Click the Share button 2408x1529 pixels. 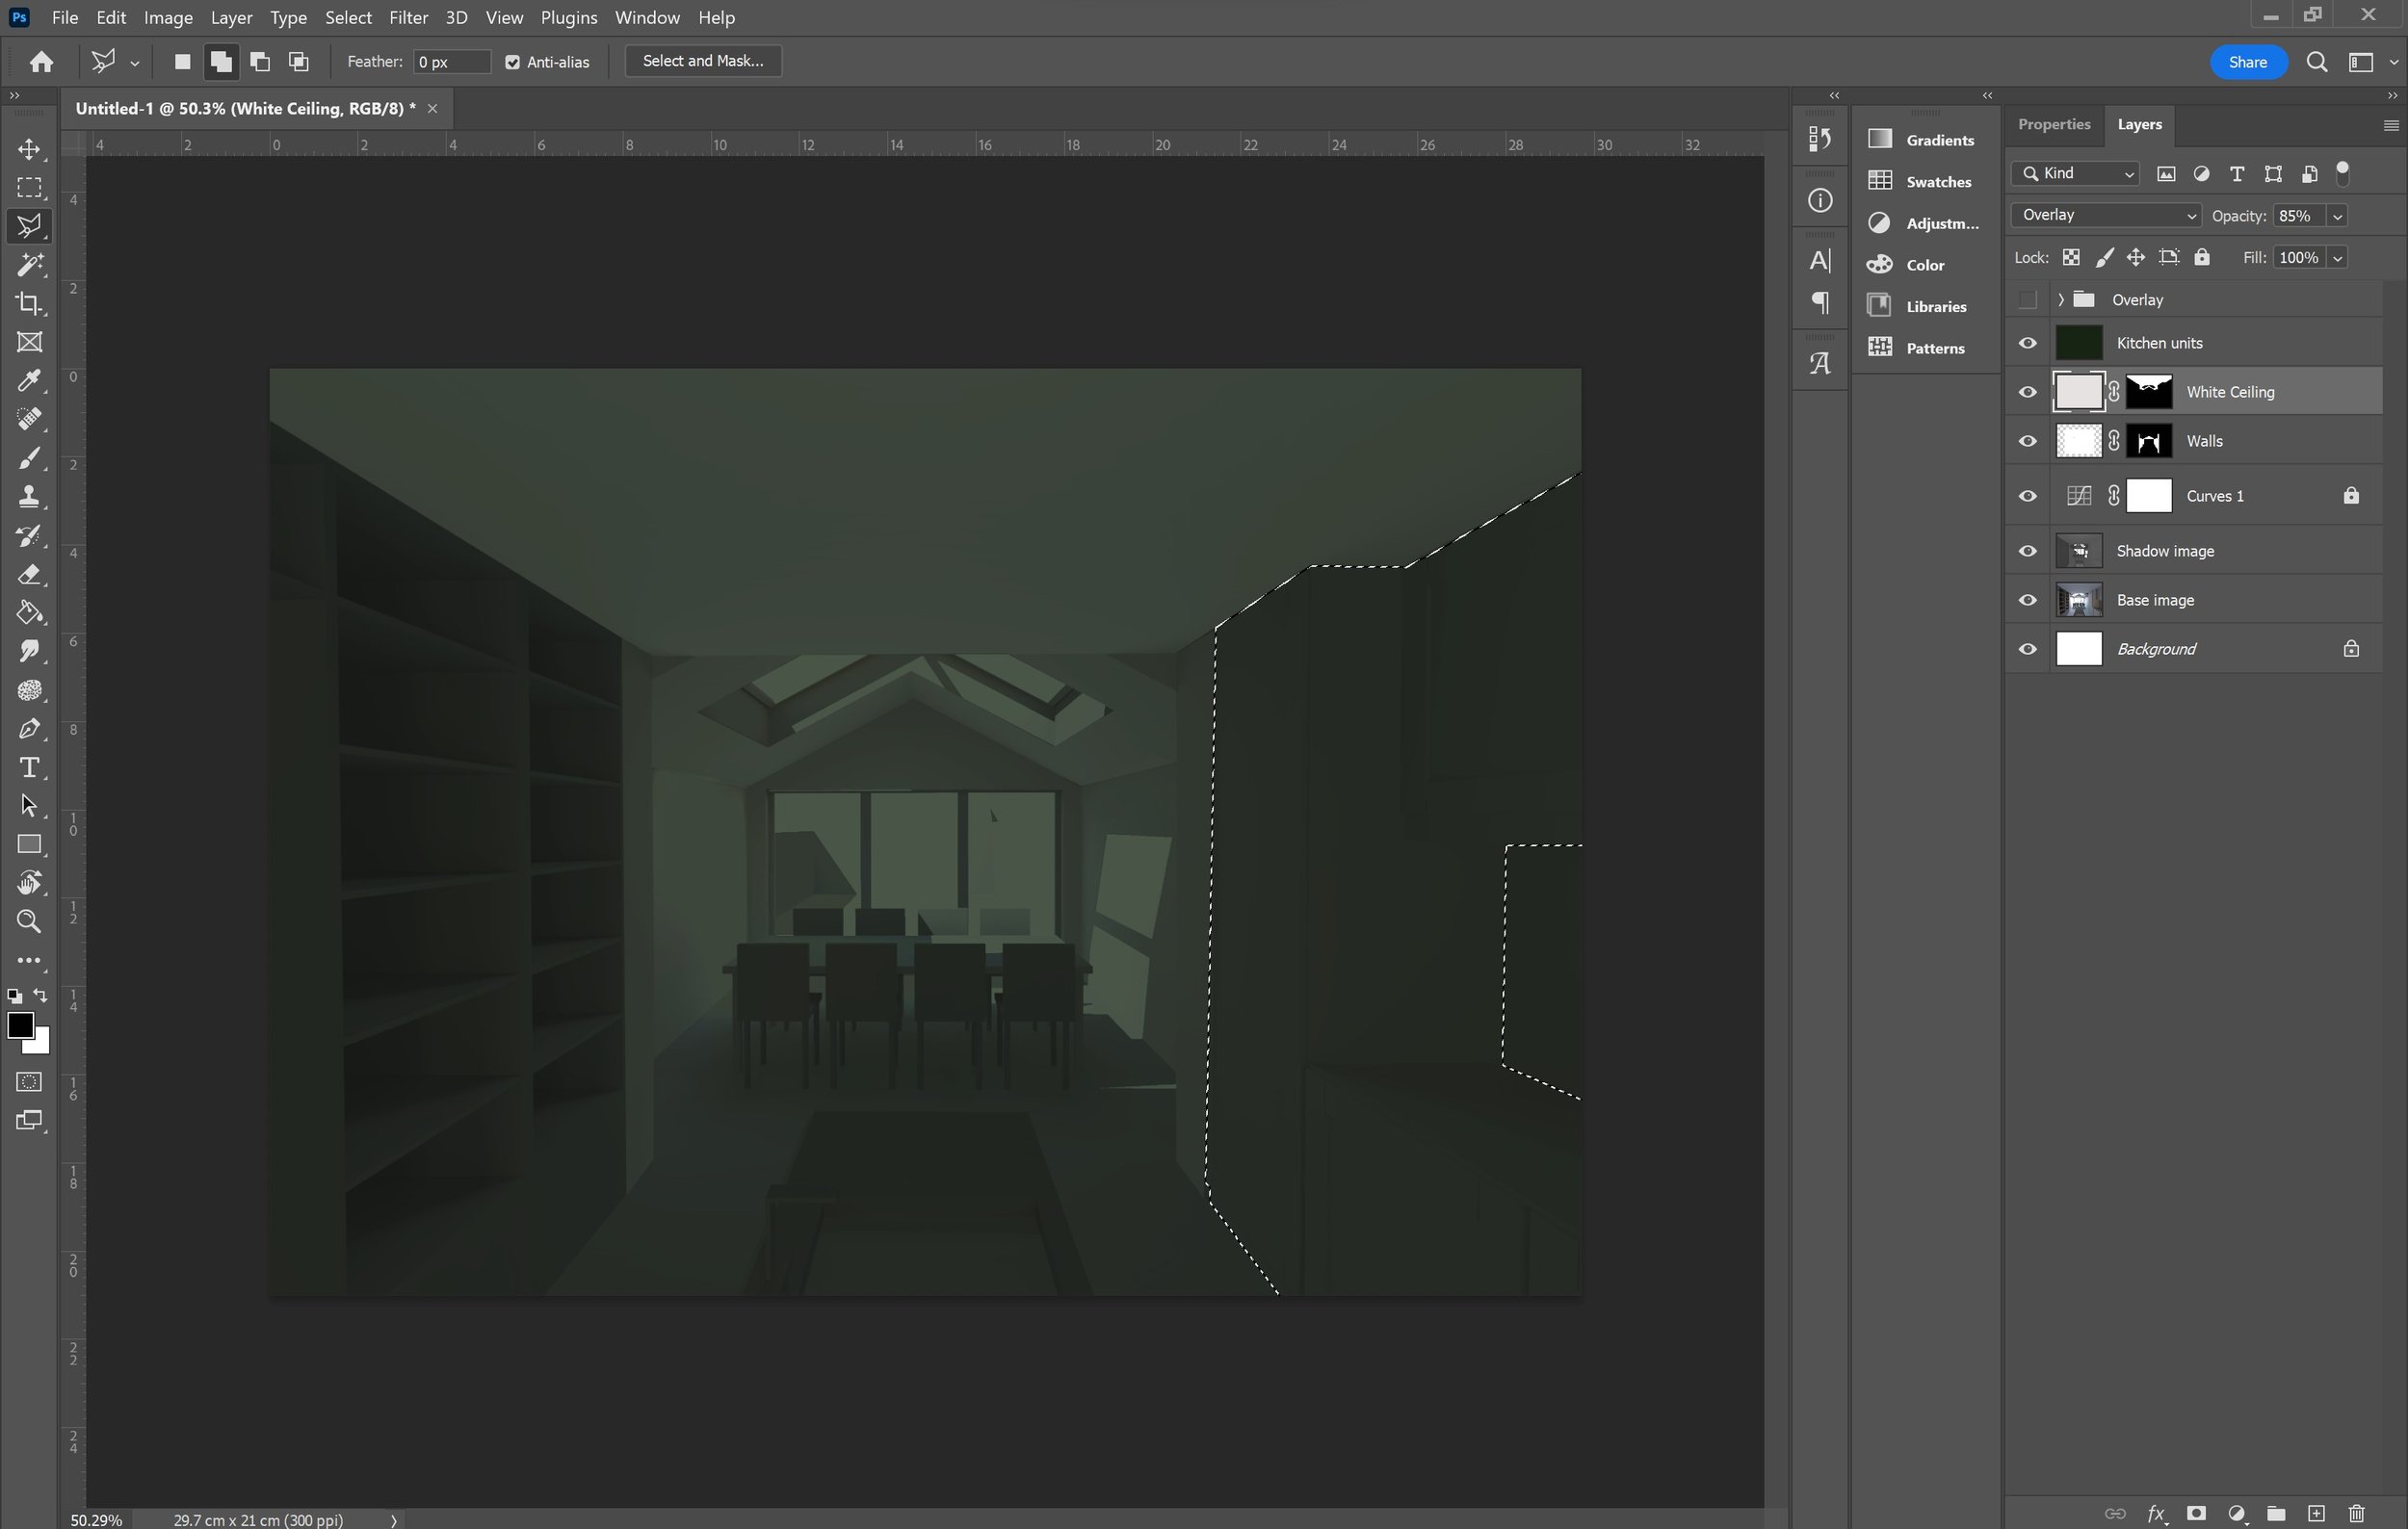pos(2248,62)
